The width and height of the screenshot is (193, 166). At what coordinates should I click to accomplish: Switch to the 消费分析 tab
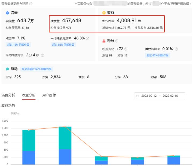pyautogui.click(x=8, y=95)
